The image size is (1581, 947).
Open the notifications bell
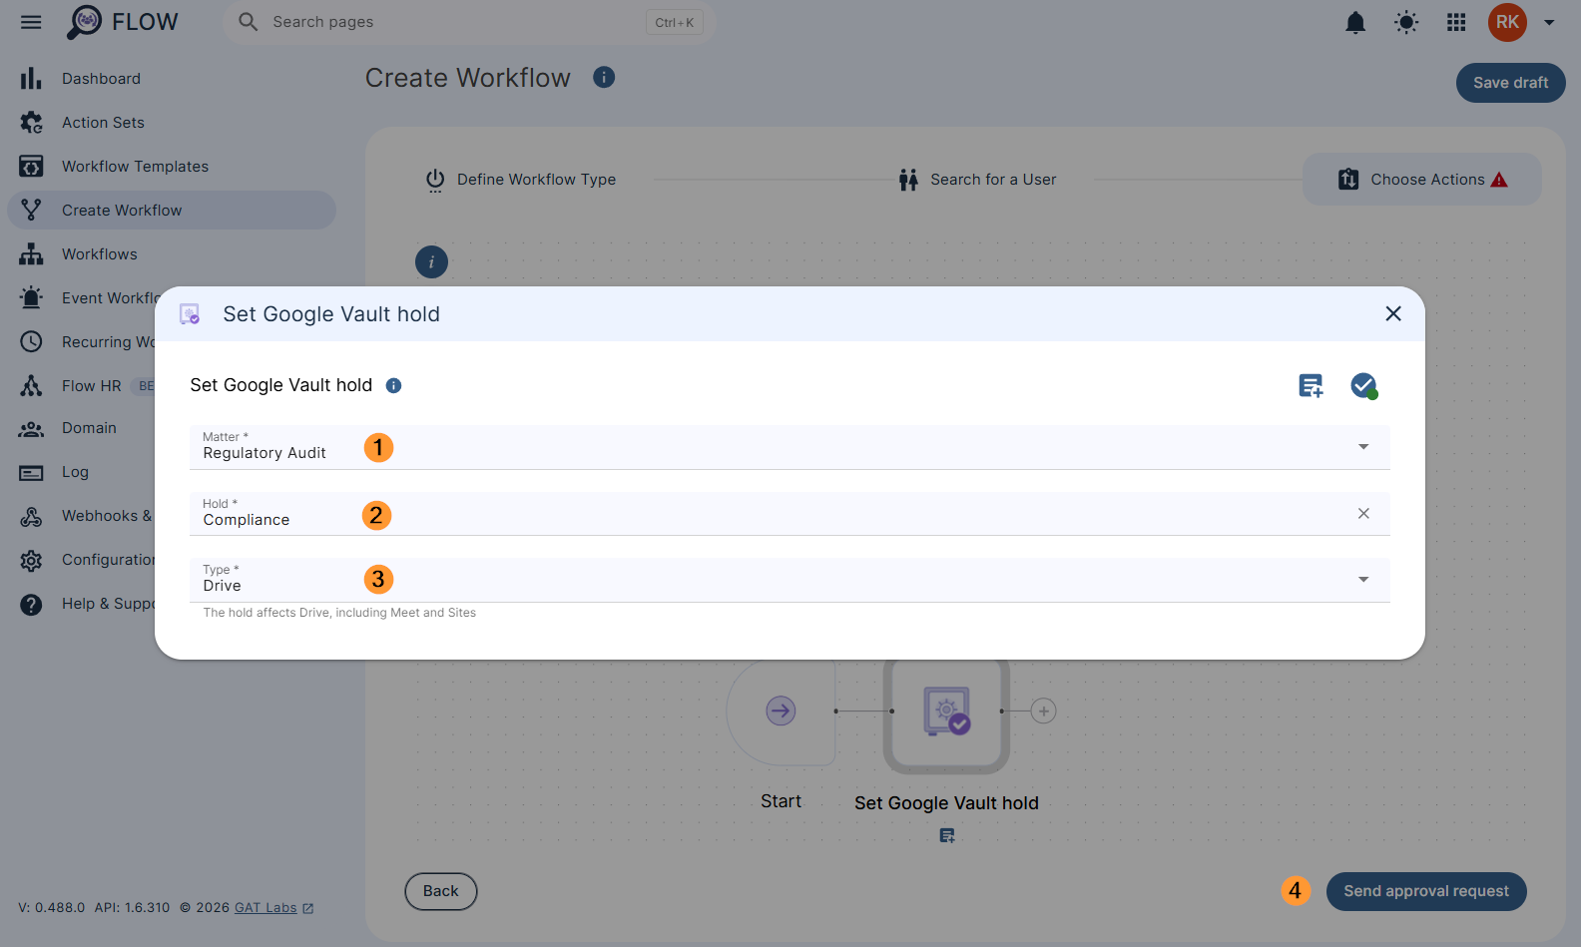(x=1355, y=22)
